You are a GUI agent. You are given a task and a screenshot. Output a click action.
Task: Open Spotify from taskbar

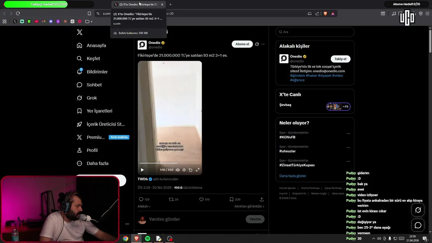point(147,238)
